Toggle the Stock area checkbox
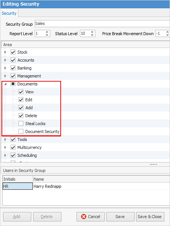Screen dimensions: 170x226 pyautogui.click(x=13, y=52)
